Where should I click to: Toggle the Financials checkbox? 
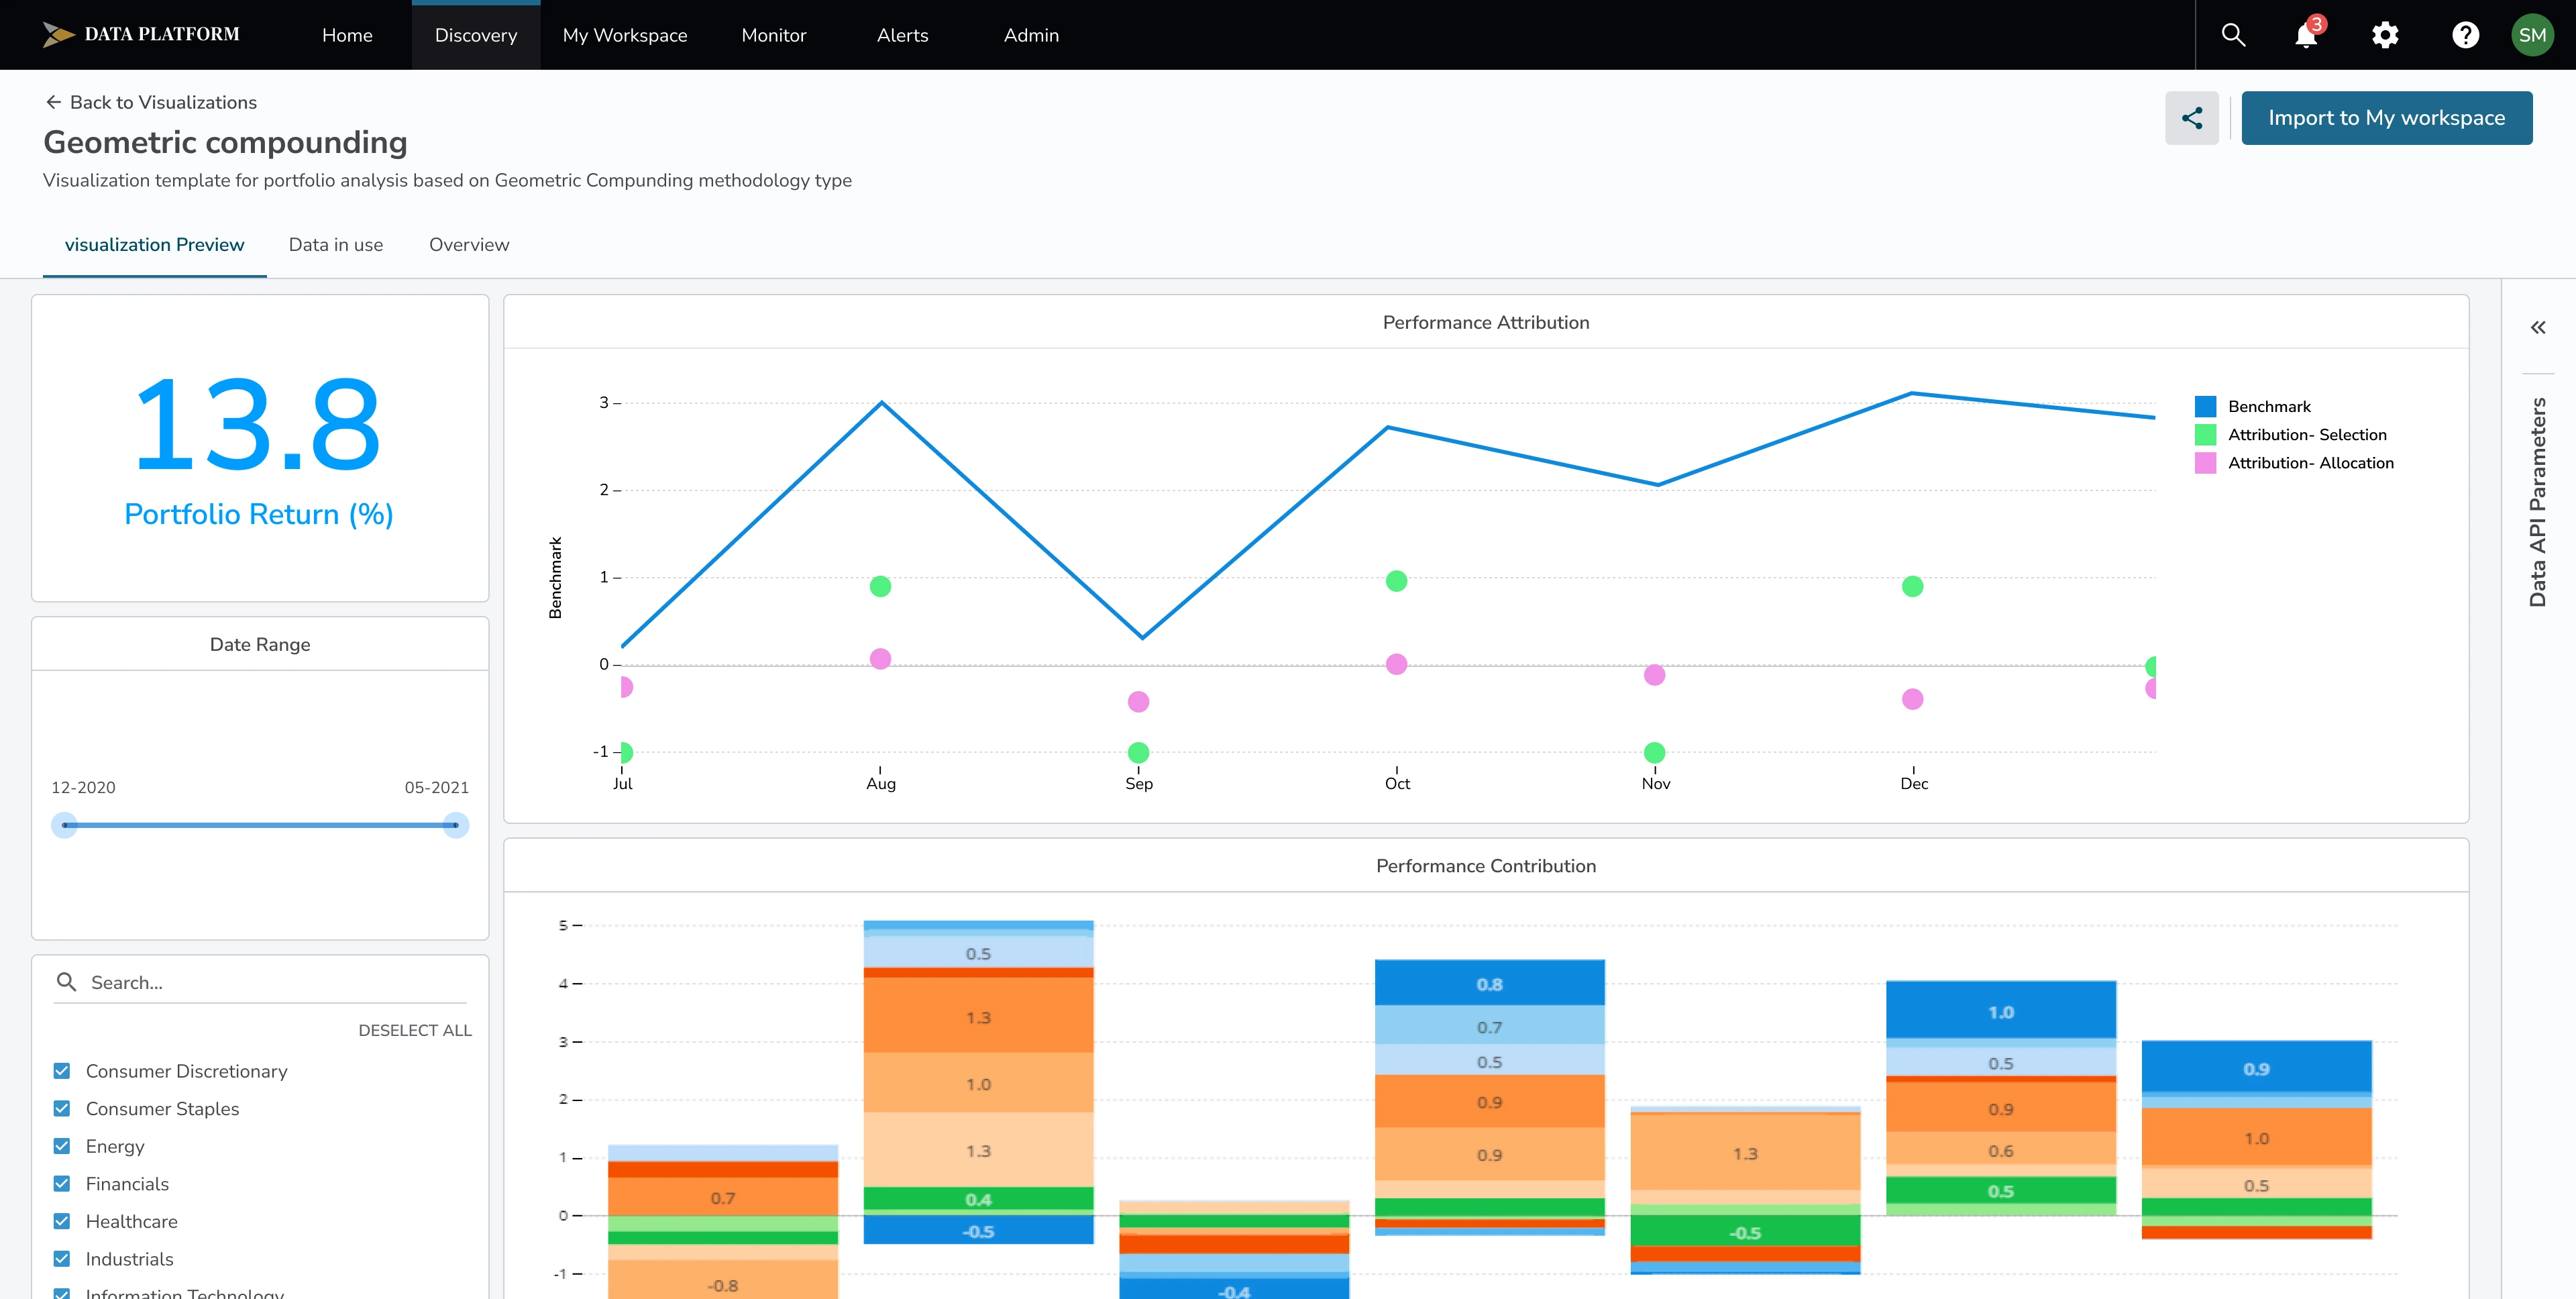point(62,1184)
